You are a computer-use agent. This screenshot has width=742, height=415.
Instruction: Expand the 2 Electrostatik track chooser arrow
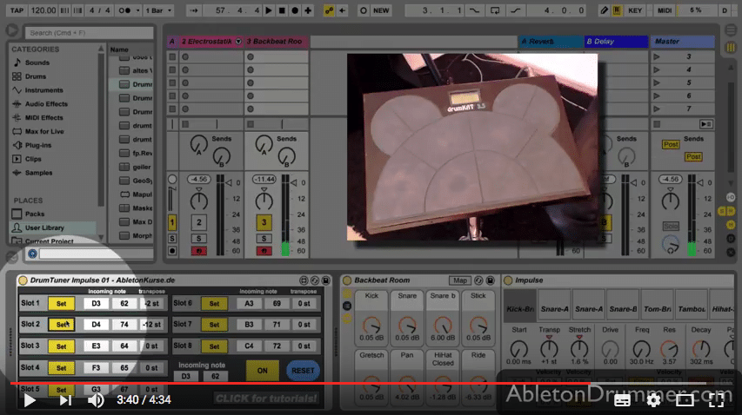(x=238, y=42)
